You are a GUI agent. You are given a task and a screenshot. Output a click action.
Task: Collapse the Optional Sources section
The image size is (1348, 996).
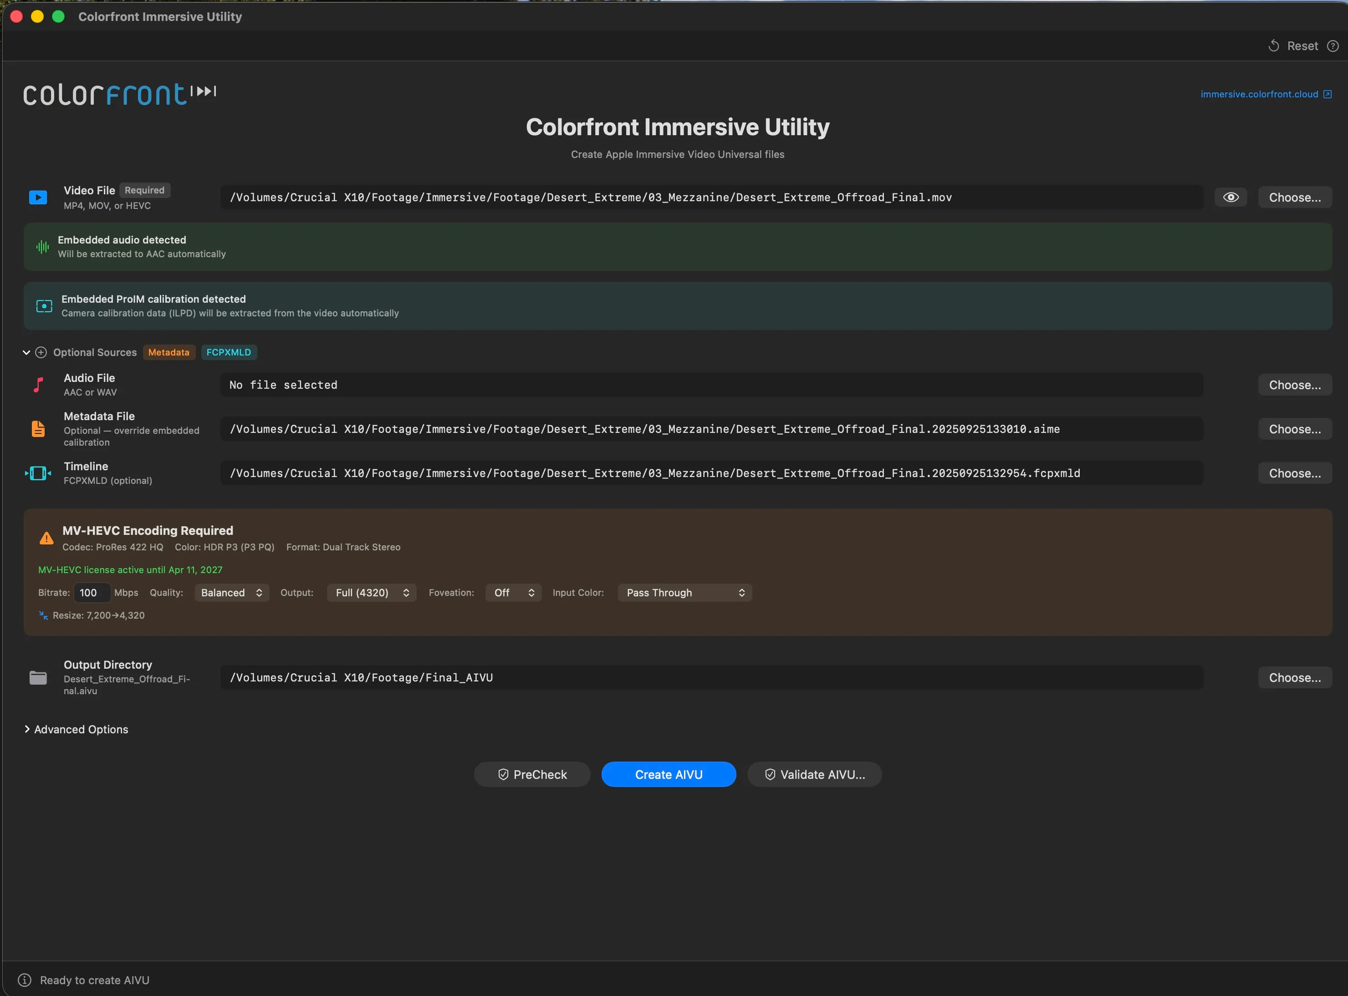(x=26, y=352)
